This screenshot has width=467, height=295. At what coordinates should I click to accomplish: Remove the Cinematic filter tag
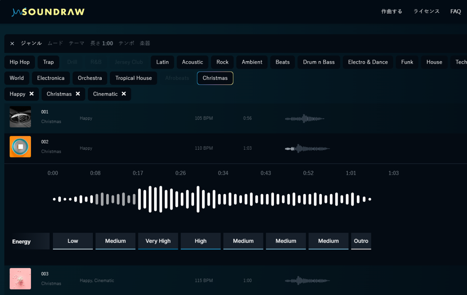[124, 94]
